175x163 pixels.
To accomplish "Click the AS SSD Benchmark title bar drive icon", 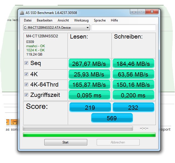I will coord(22,13).
